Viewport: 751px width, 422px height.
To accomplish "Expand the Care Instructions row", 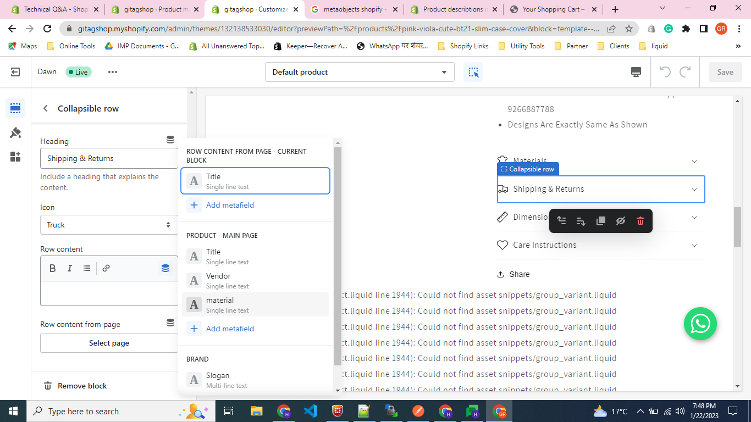I will coord(601,245).
